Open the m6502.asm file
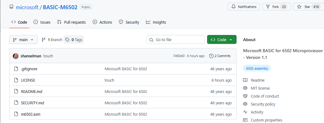 click(31, 114)
